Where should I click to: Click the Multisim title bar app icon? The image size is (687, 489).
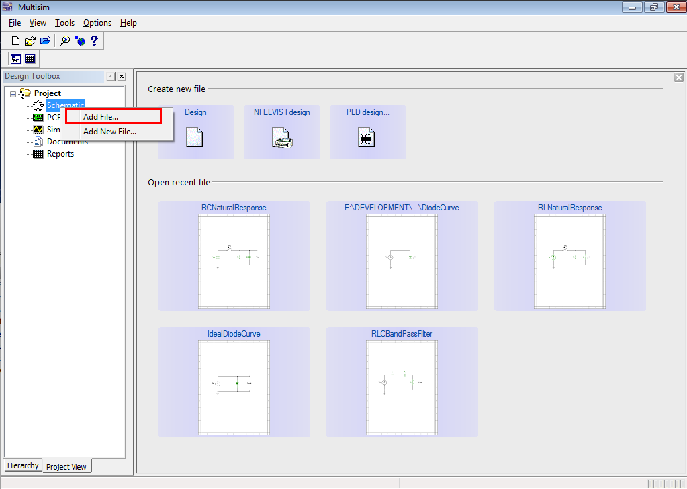(x=7, y=7)
